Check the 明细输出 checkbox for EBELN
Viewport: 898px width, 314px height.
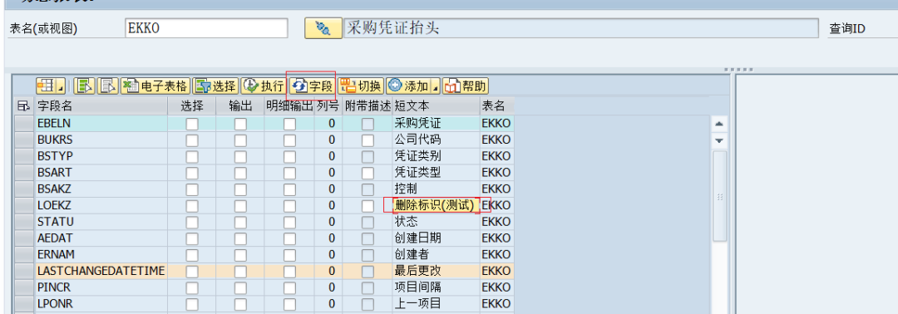click(x=290, y=124)
